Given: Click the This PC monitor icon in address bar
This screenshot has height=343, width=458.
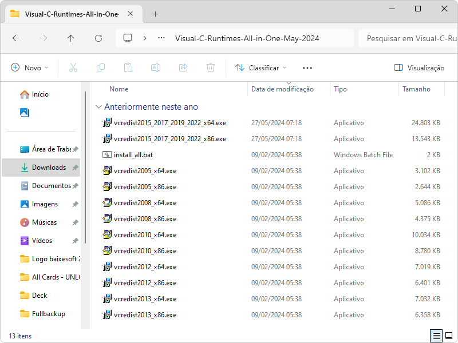Looking at the screenshot, I should 128,38.
